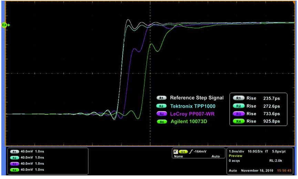Image resolution: width=298 pixels, height=179 pixels.
Task: Click green R4 badge beside Agilent 10073D
Action: [x=162, y=122]
